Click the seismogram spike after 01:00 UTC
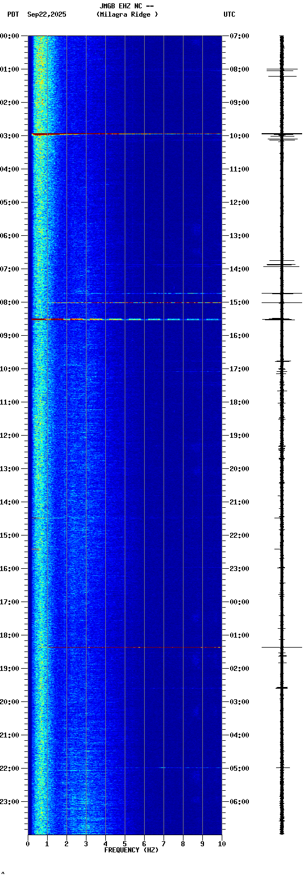Viewport: 306px width, 879px height. 282,647
